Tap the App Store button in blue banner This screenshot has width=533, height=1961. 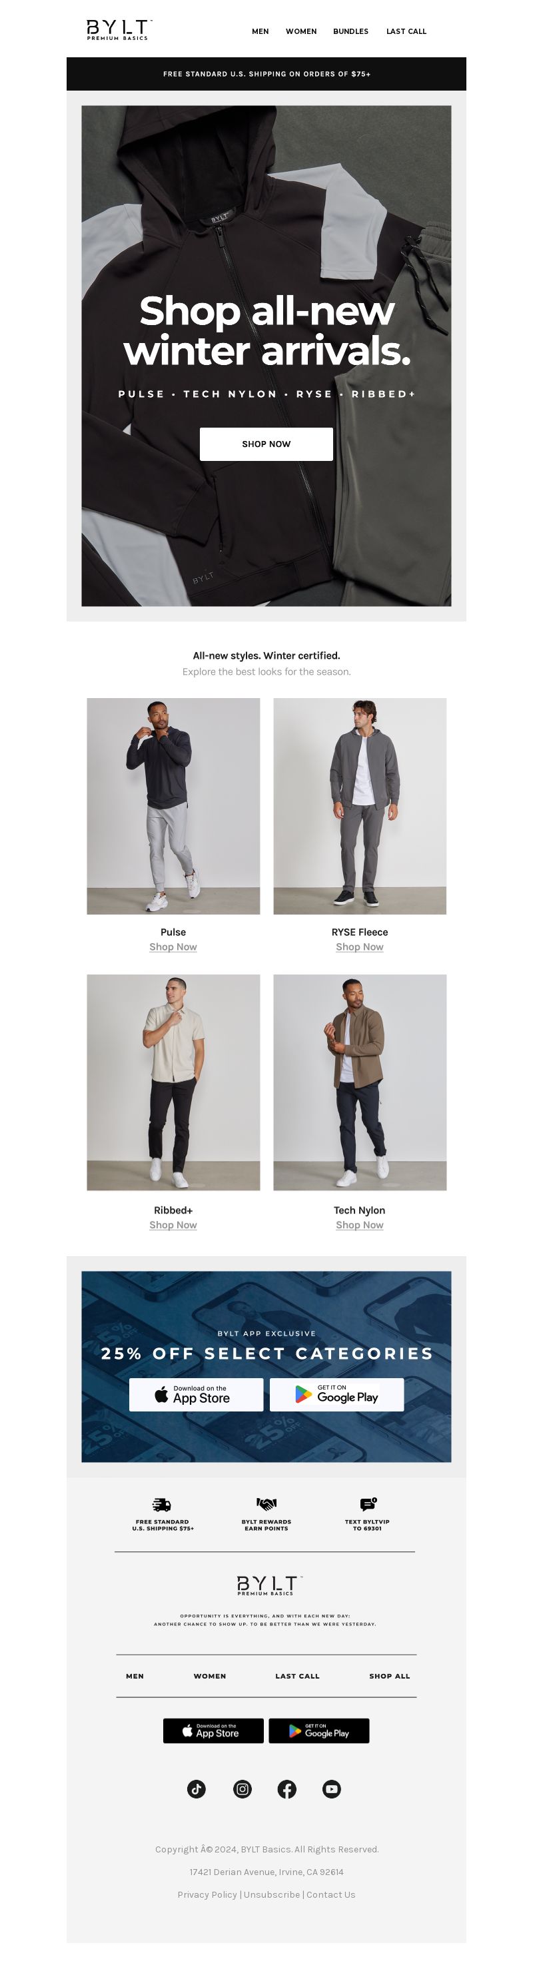click(197, 1394)
